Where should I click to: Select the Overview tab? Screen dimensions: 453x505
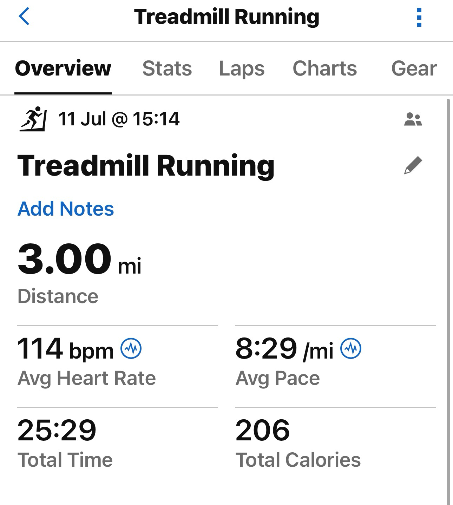coord(63,68)
